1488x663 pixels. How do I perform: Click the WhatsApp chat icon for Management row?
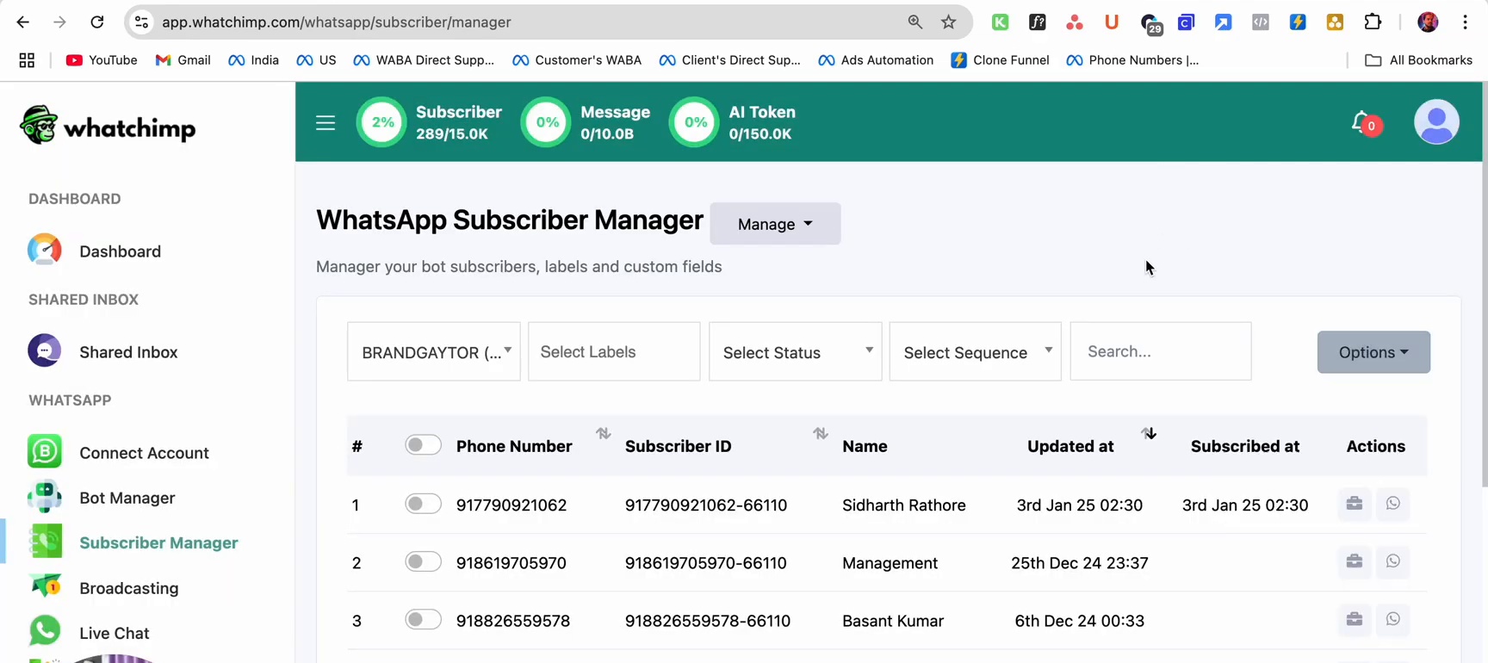tap(1392, 561)
